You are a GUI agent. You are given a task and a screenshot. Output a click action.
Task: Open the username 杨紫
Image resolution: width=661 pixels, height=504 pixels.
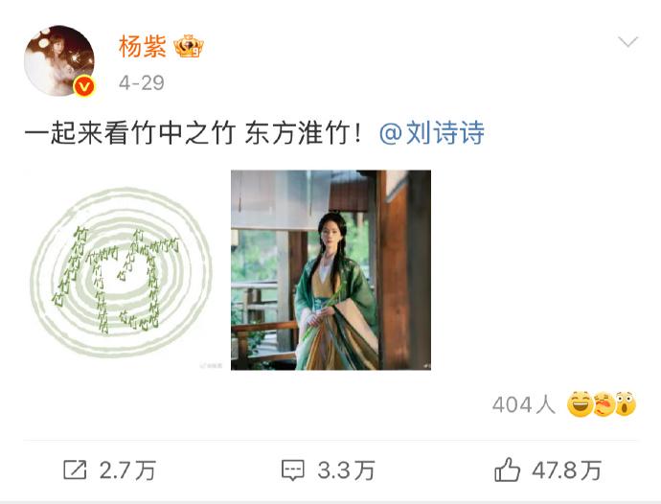[x=142, y=46]
